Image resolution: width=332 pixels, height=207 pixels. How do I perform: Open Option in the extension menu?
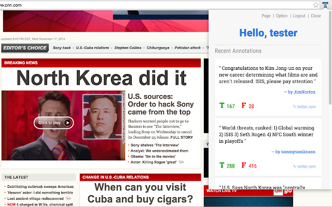(282, 16)
